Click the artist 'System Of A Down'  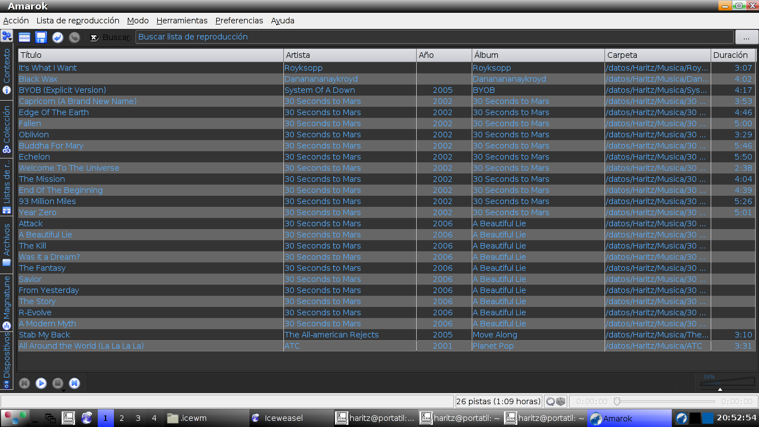(319, 90)
